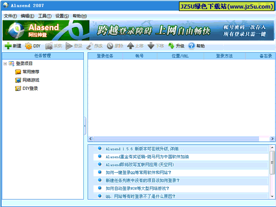Image resolution: width=276 pixels, height=207 pixels.
Task: Click the 上移 up arrow icon
Action: pyautogui.click(x=130, y=46)
